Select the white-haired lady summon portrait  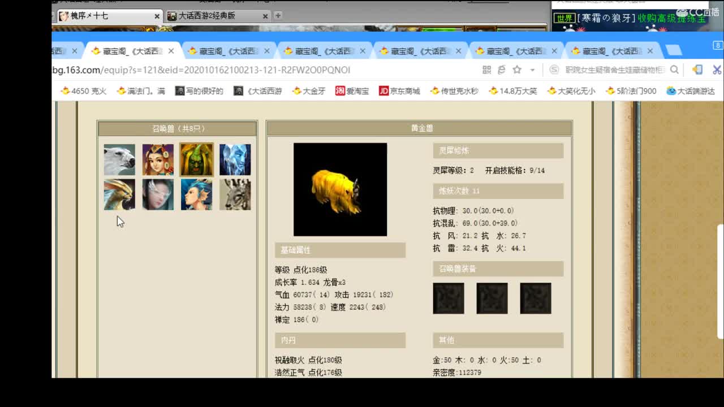[158, 194]
